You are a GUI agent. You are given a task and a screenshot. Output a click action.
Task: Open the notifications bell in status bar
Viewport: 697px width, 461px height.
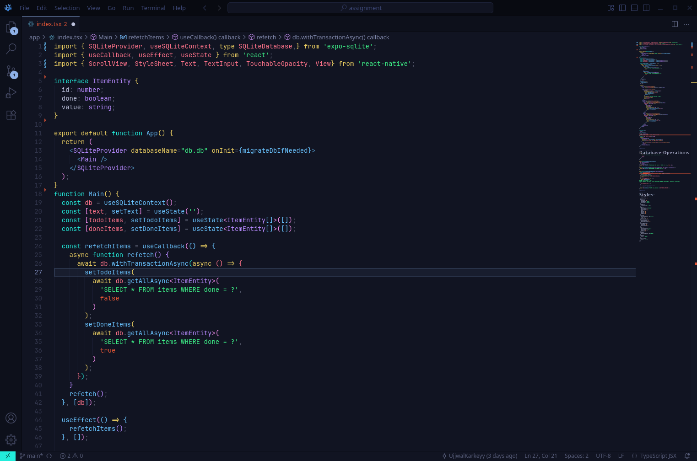tap(687, 456)
